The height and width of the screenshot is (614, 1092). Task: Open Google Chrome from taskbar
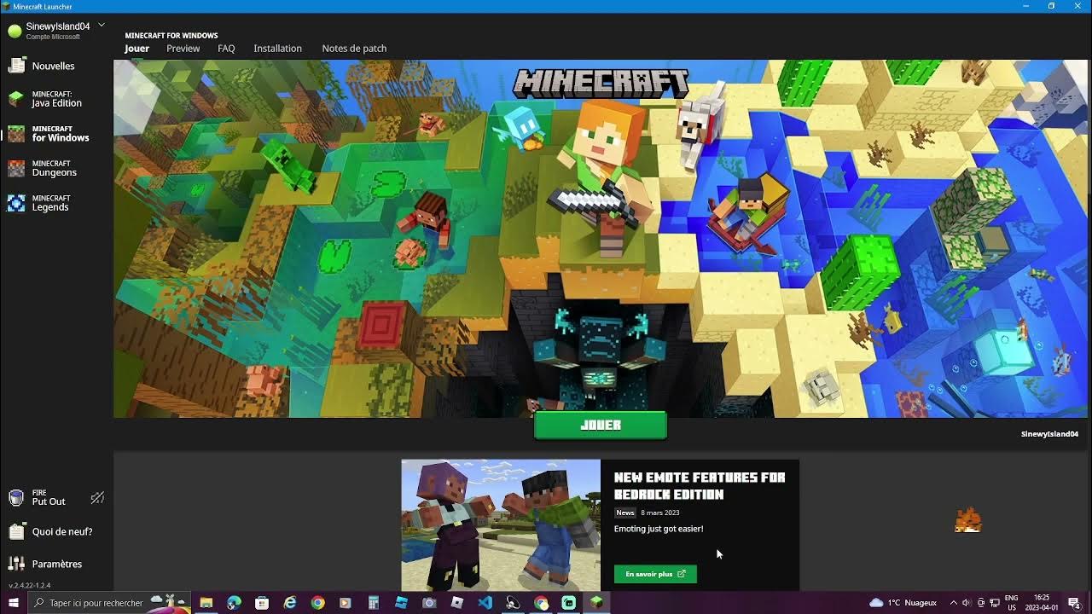tap(317, 603)
